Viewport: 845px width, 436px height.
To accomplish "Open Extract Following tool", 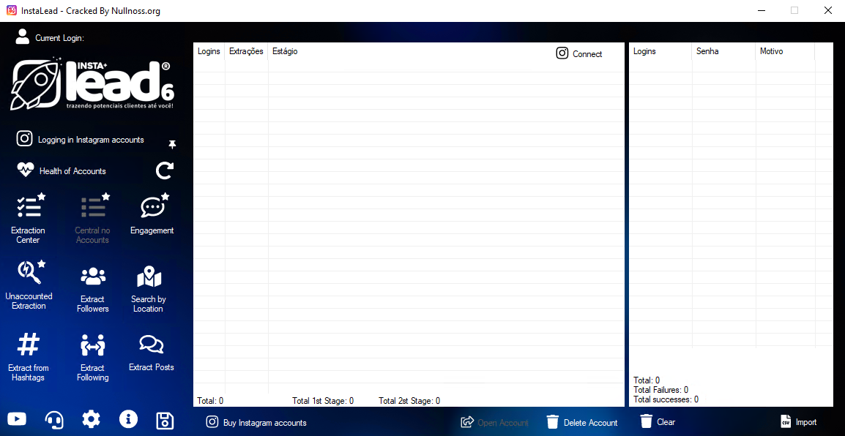I will 93,358.
